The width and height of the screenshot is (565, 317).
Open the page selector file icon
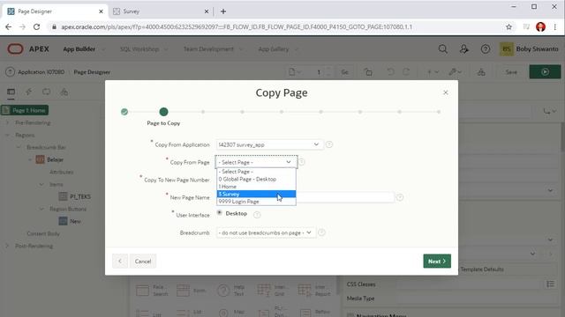pyautogui.click(x=295, y=72)
